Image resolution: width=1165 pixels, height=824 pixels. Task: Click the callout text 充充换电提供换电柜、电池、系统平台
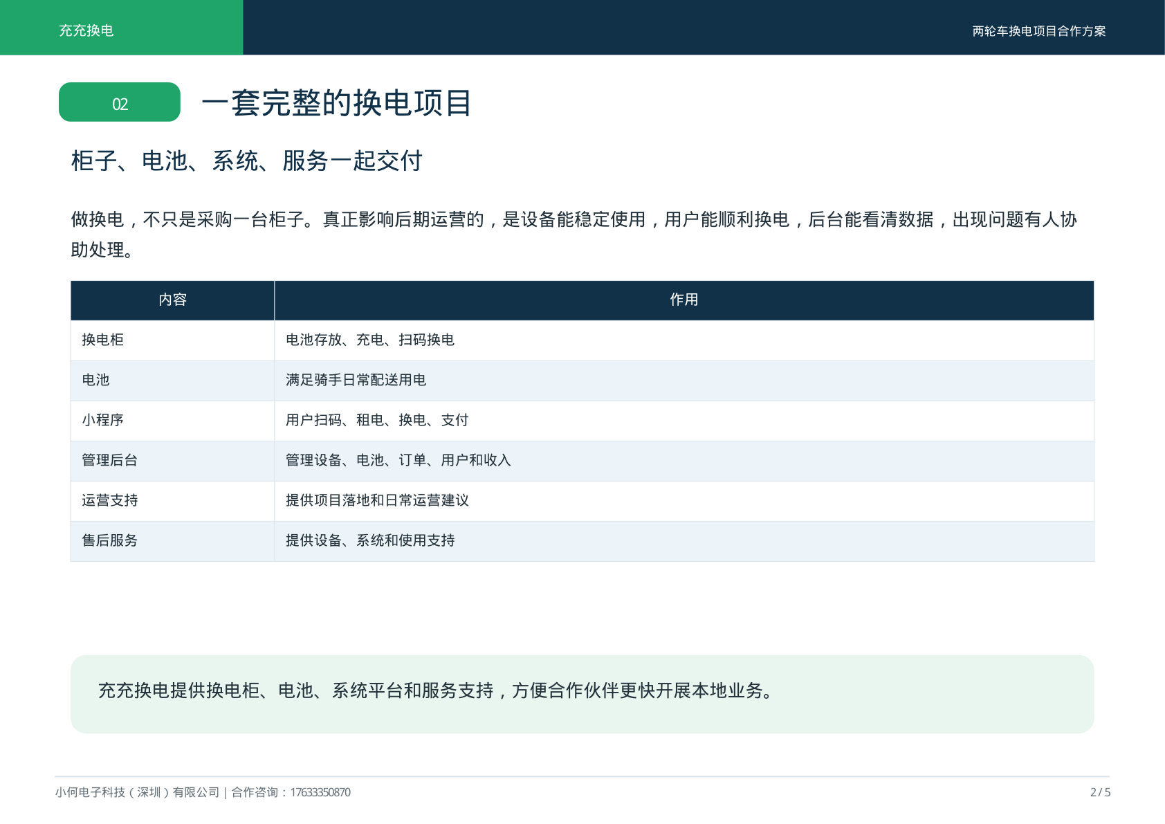(x=436, y=690)
